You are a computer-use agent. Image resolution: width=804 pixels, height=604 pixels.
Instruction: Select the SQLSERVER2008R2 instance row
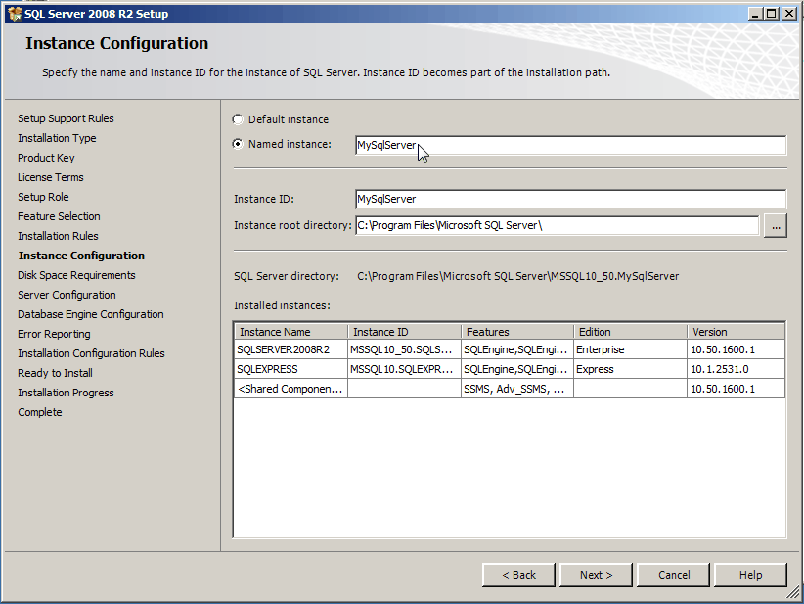290,349
